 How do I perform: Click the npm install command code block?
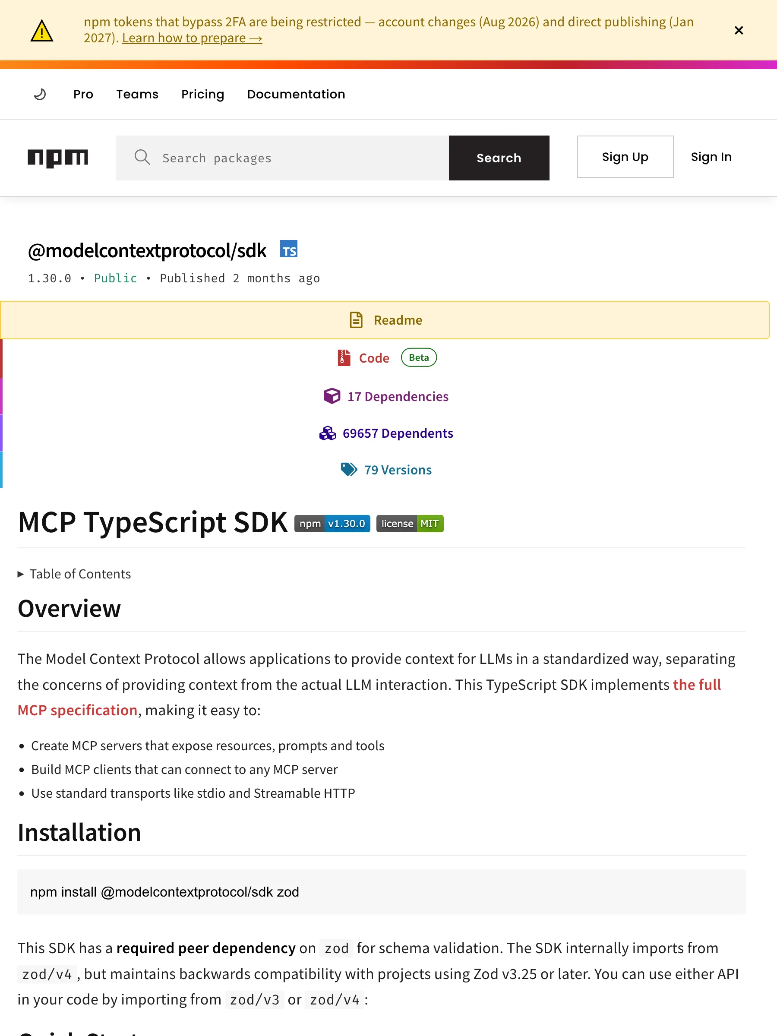pos(381,892)
